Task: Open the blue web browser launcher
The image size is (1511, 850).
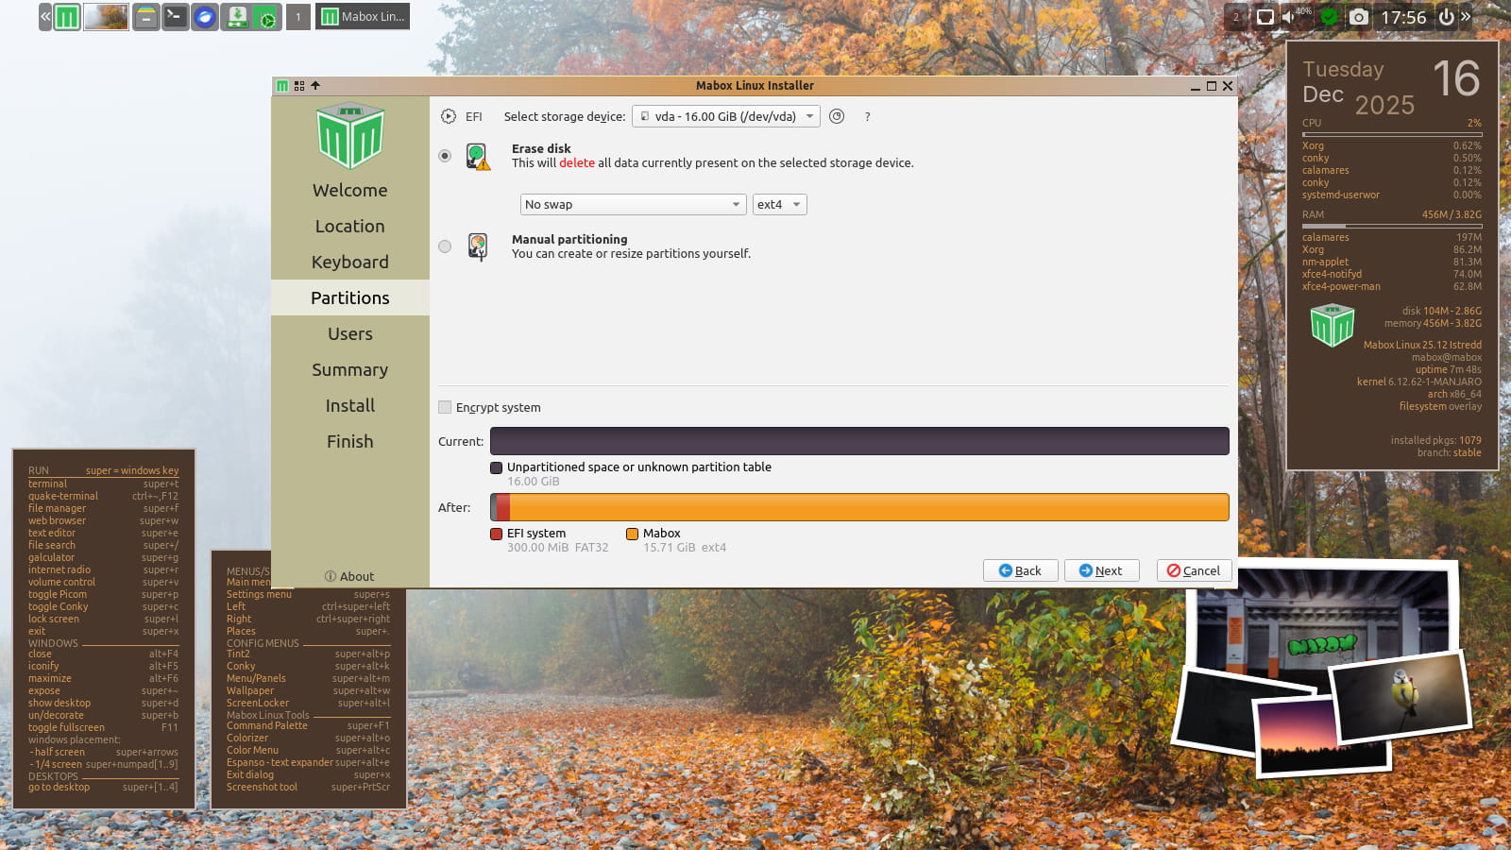Action: (205, 17)
